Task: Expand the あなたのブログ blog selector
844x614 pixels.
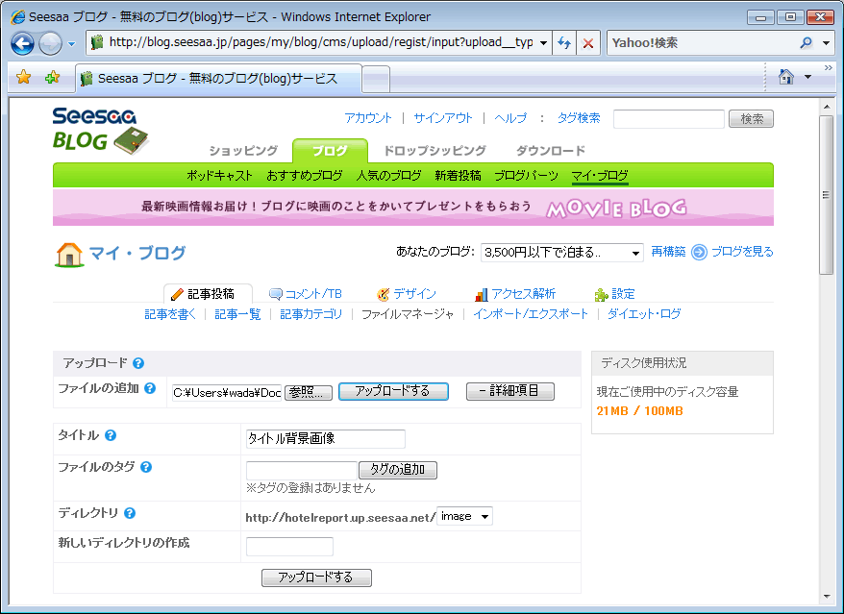Action: (x=635, y=253)
